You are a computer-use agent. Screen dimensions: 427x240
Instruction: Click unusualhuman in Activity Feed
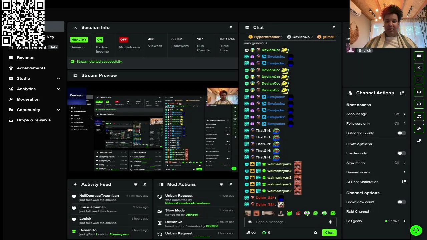92,207
